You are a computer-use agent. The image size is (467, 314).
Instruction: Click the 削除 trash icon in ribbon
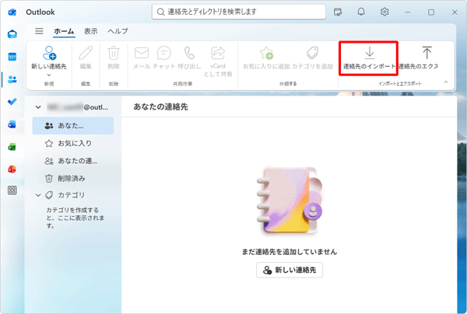tap(114, 54)
